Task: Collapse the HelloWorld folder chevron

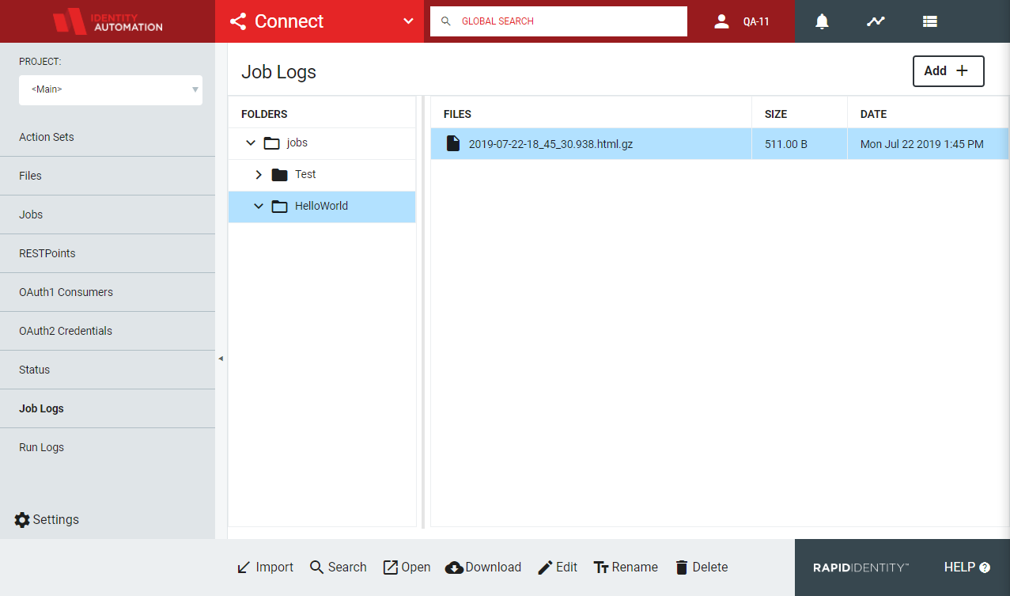Action: (x=259, y=206)
